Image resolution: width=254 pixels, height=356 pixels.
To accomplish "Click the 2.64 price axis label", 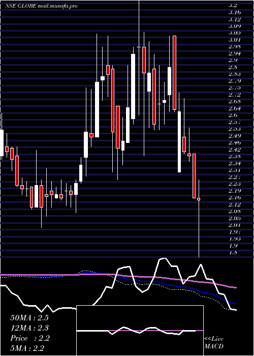I will tap(235, 108).
